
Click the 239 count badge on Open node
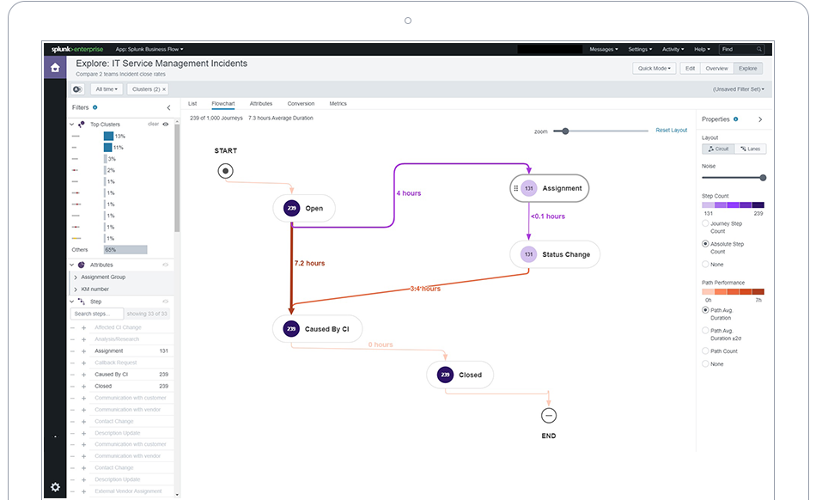(291, 208)
